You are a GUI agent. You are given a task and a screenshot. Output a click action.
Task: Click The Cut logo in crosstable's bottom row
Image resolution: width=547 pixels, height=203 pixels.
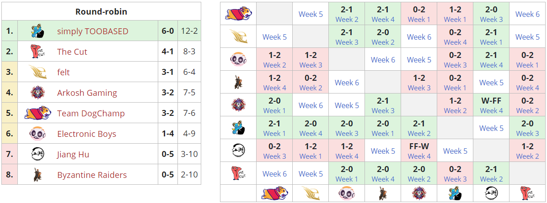[x=527, y=193]
